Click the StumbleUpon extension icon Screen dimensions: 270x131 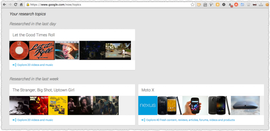[236, 5]
